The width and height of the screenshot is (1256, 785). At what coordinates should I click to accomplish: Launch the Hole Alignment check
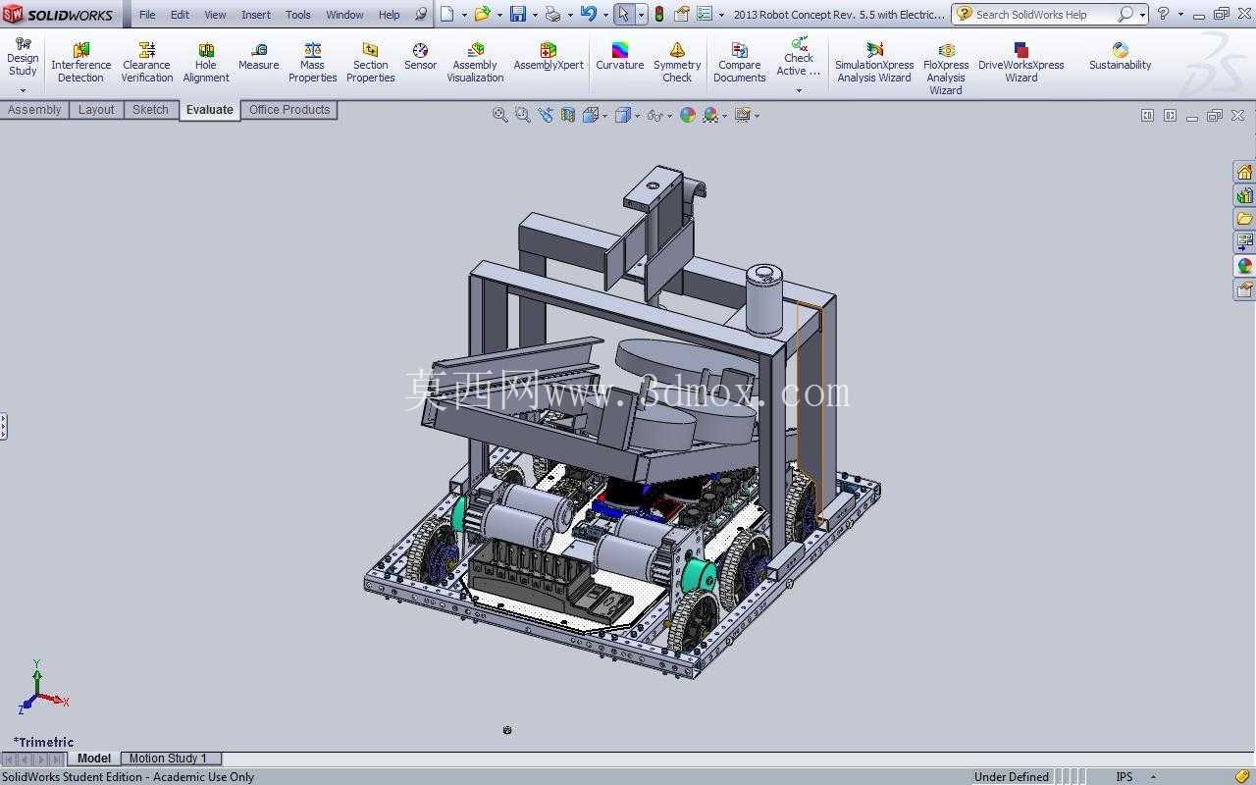pyautogui.click(x=206, y=63)
